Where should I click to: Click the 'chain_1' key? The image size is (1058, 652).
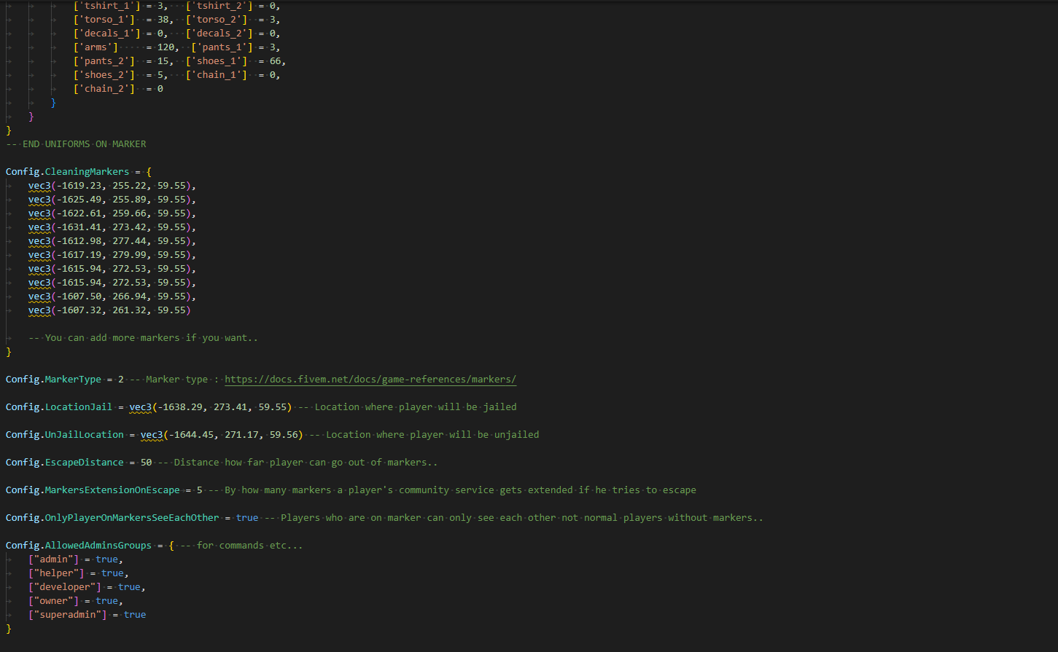point(217,75)
